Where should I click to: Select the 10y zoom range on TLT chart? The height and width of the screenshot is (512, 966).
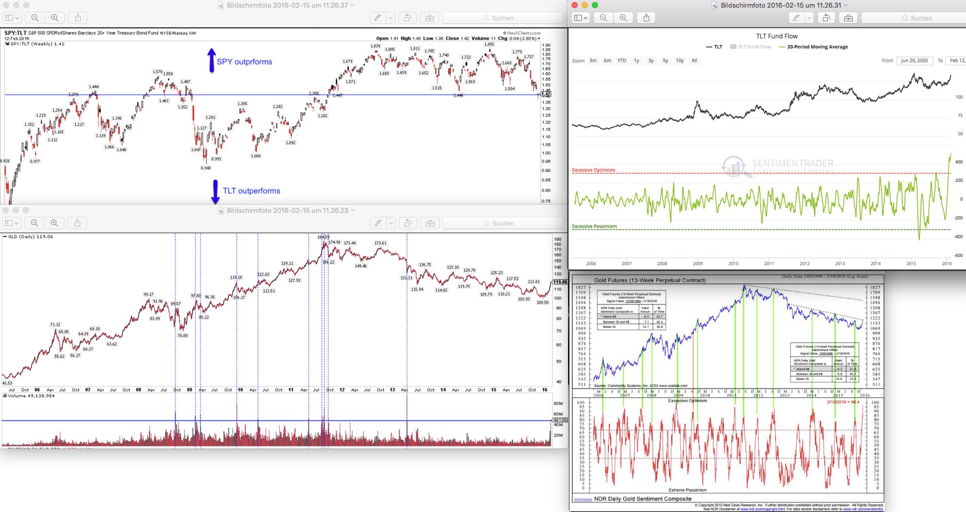[680, 60]
